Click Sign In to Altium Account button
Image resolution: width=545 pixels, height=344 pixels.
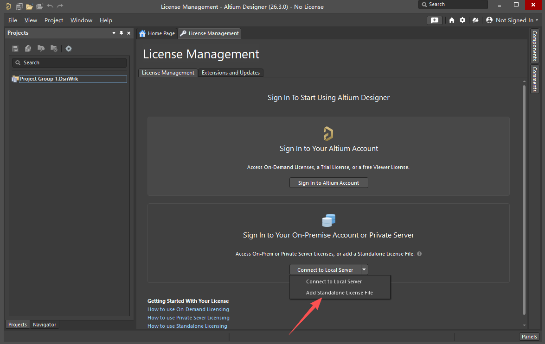(x=328, y=183)
